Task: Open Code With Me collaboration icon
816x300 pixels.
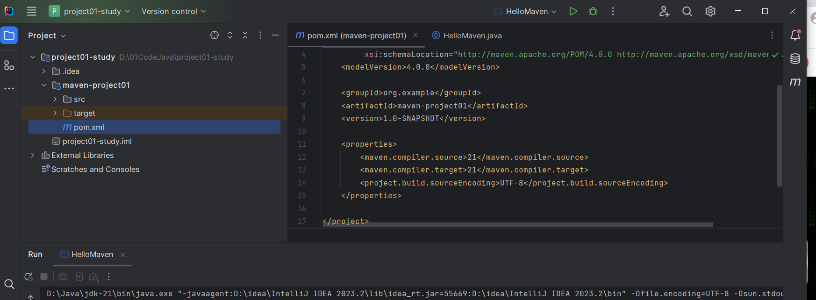Action: point(664,11)
